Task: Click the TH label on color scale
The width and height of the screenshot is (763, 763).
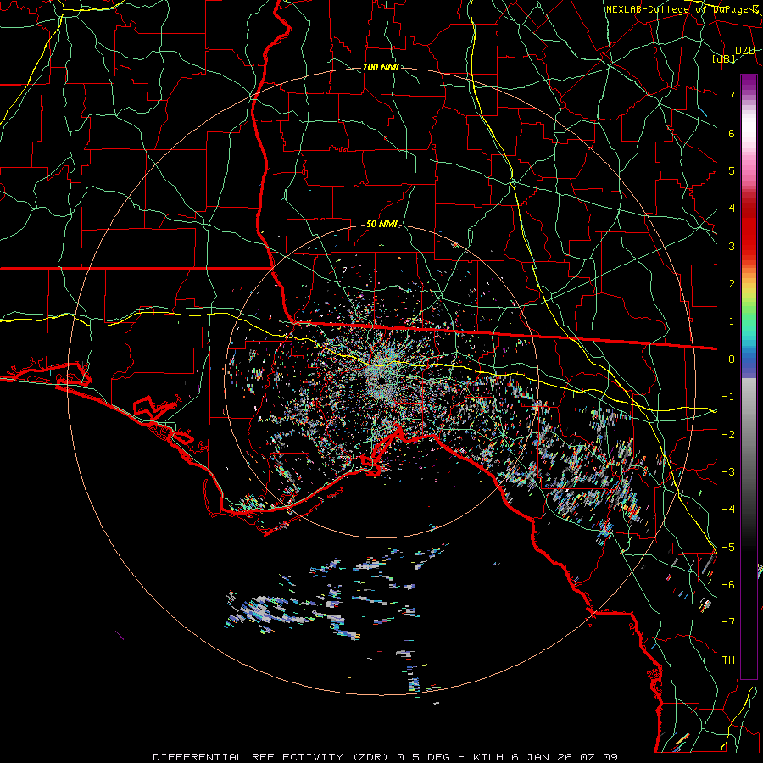Action: tap(728, 660)
